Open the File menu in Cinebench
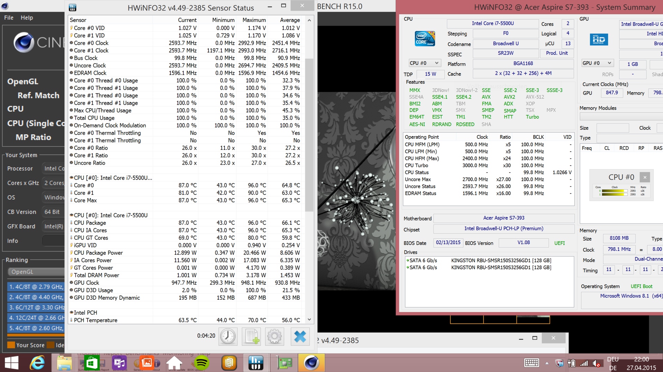Image resolution: width=663 pixels, height=372 pixels. click(9, 18)
